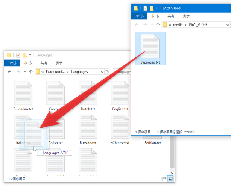231x186 pixels.
Task: Open the ファイル tab in Languages window
Action: coord(12,63)
